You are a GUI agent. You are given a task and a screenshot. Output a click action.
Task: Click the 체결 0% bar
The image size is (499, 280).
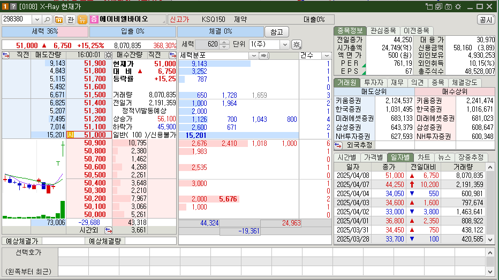[x=221, y=32]
